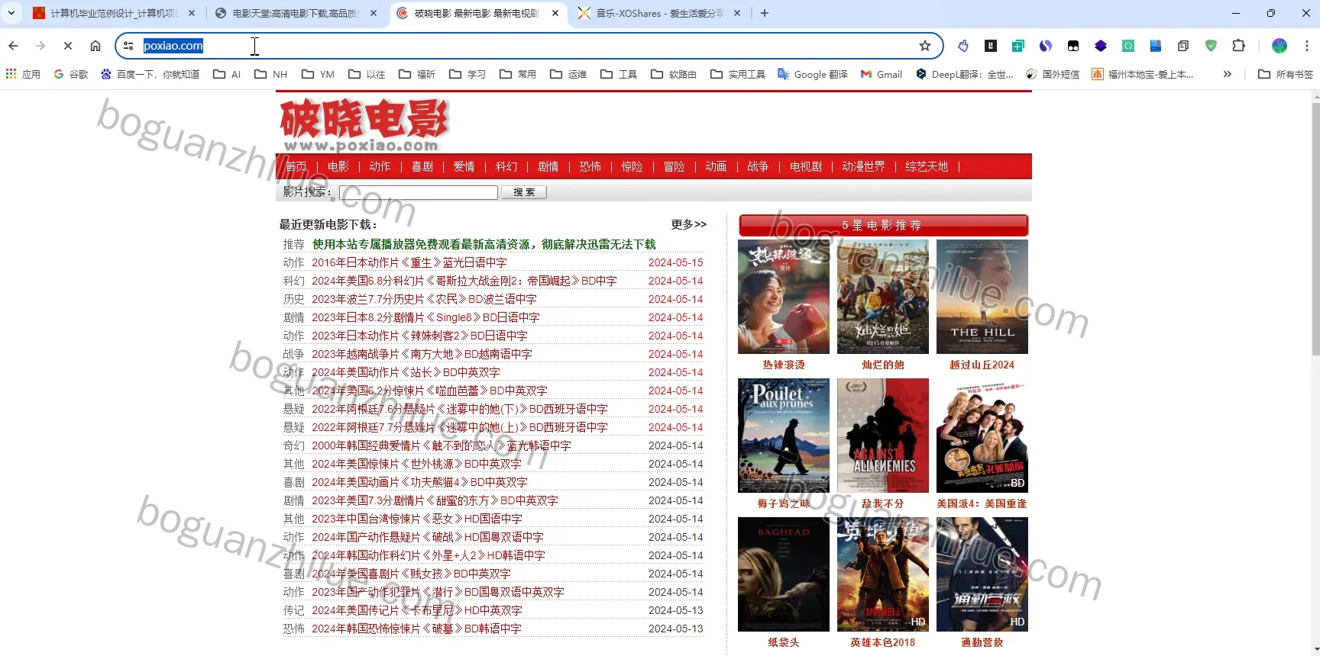The width and height of the screenshot is (1320, 656).
Task: Switch to the 电影天堂 tab
Action: click(x=296, y=13)
